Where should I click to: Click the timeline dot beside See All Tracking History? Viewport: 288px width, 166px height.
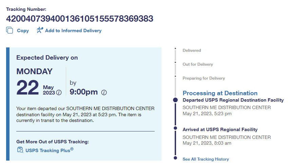pos(175,158)
